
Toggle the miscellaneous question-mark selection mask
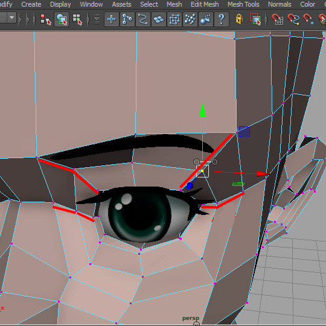pos(222,19)
